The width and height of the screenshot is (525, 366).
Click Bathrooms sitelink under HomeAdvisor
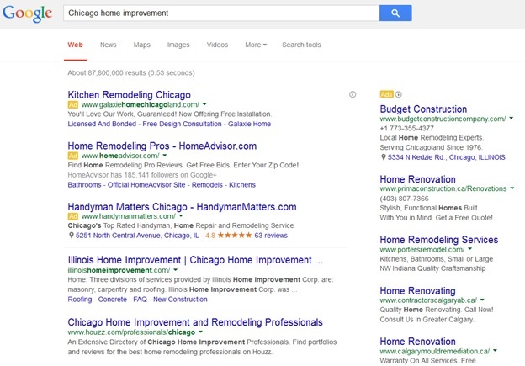coord(84,185)
